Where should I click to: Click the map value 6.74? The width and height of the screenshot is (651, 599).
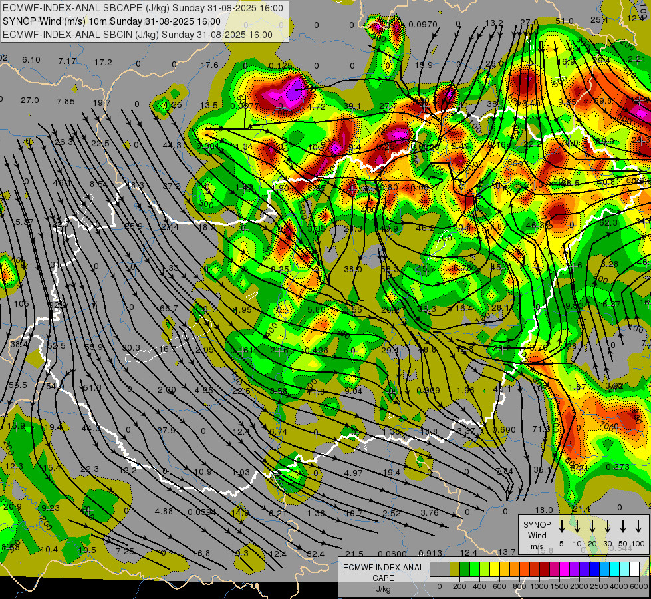278,431
